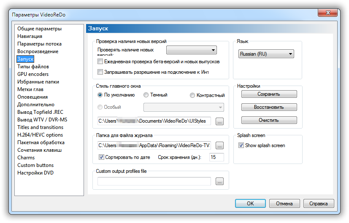The height and width of the screenshot is (223, 349).
Task: Choose the Темный window style
Action: [x=146, y=95]
